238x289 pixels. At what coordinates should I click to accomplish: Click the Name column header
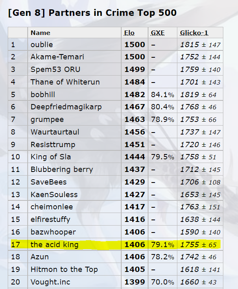(x=40, y=33)
